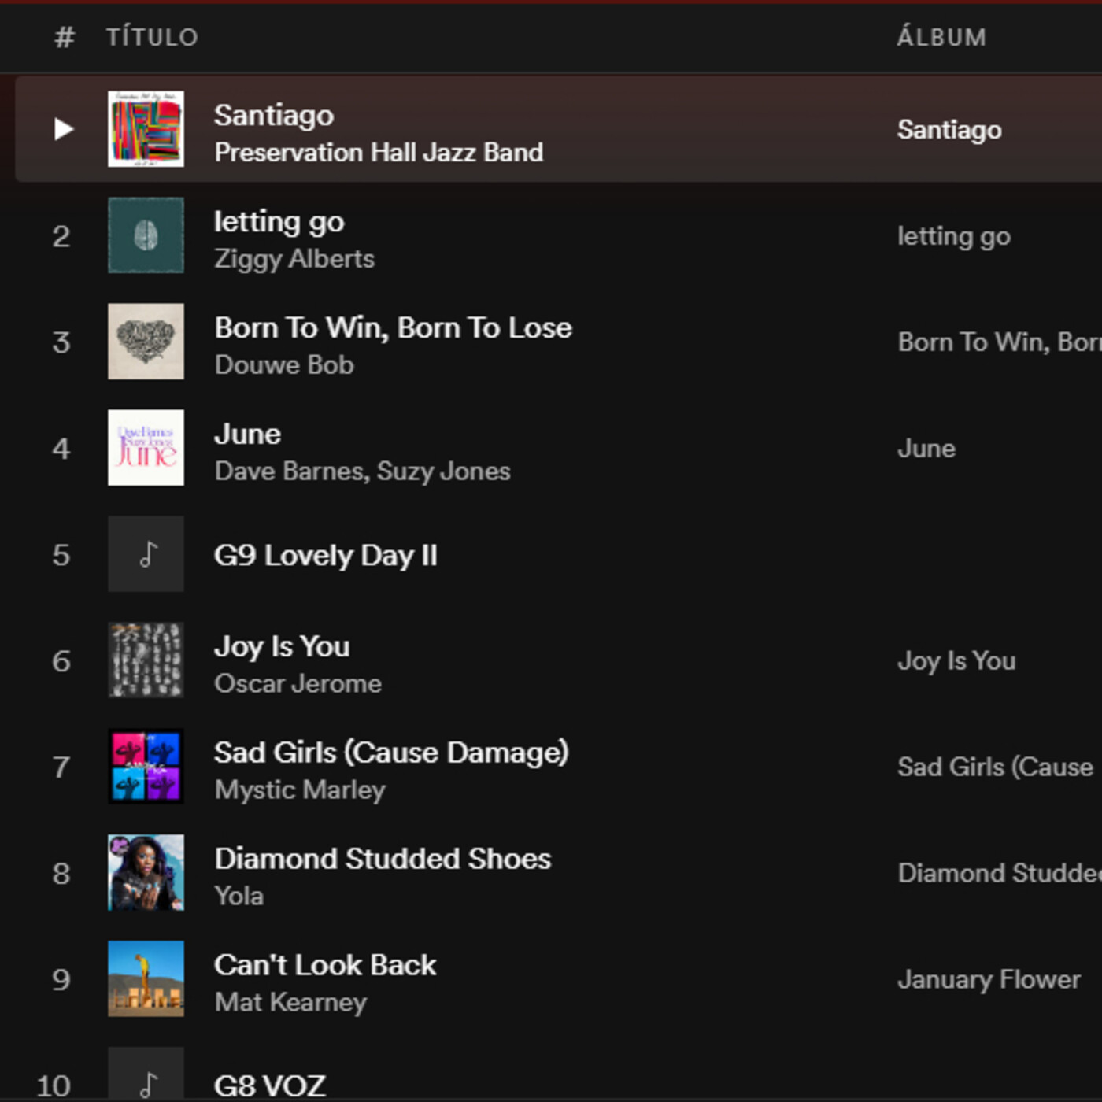Click track number 9

[61, 980]
